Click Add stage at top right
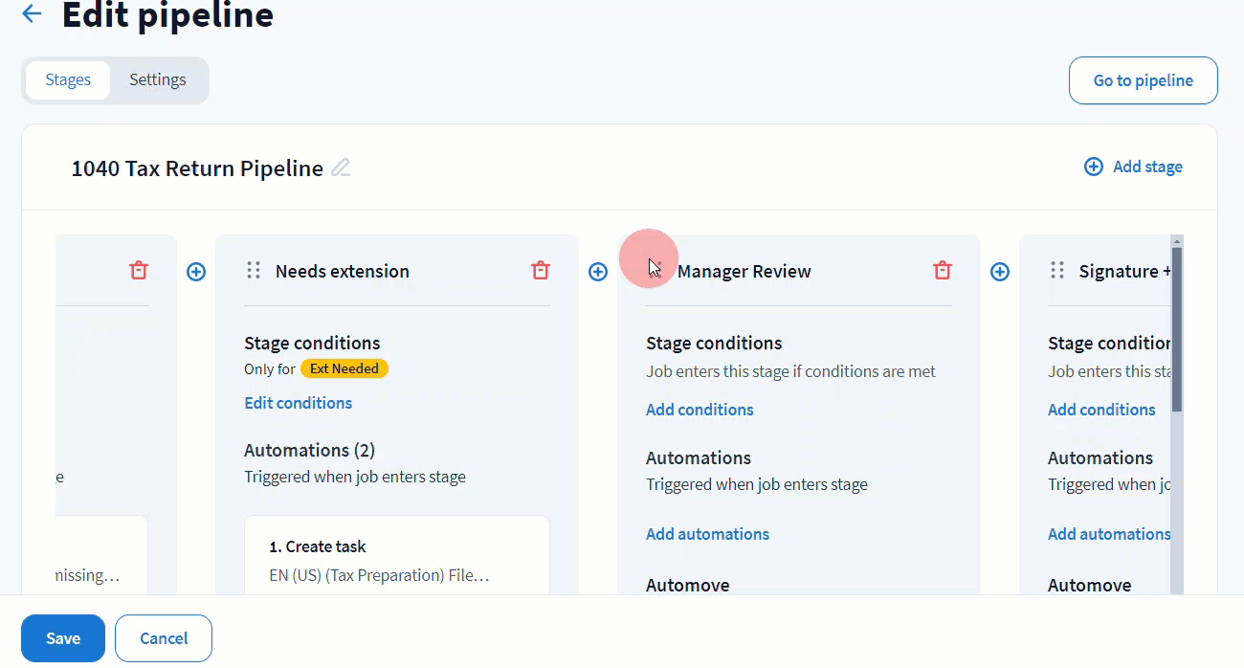The image size is (1244, 668). pos(1133,167)
